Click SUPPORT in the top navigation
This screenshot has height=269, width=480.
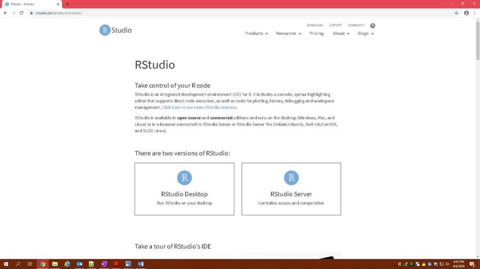tap(335, 25)
